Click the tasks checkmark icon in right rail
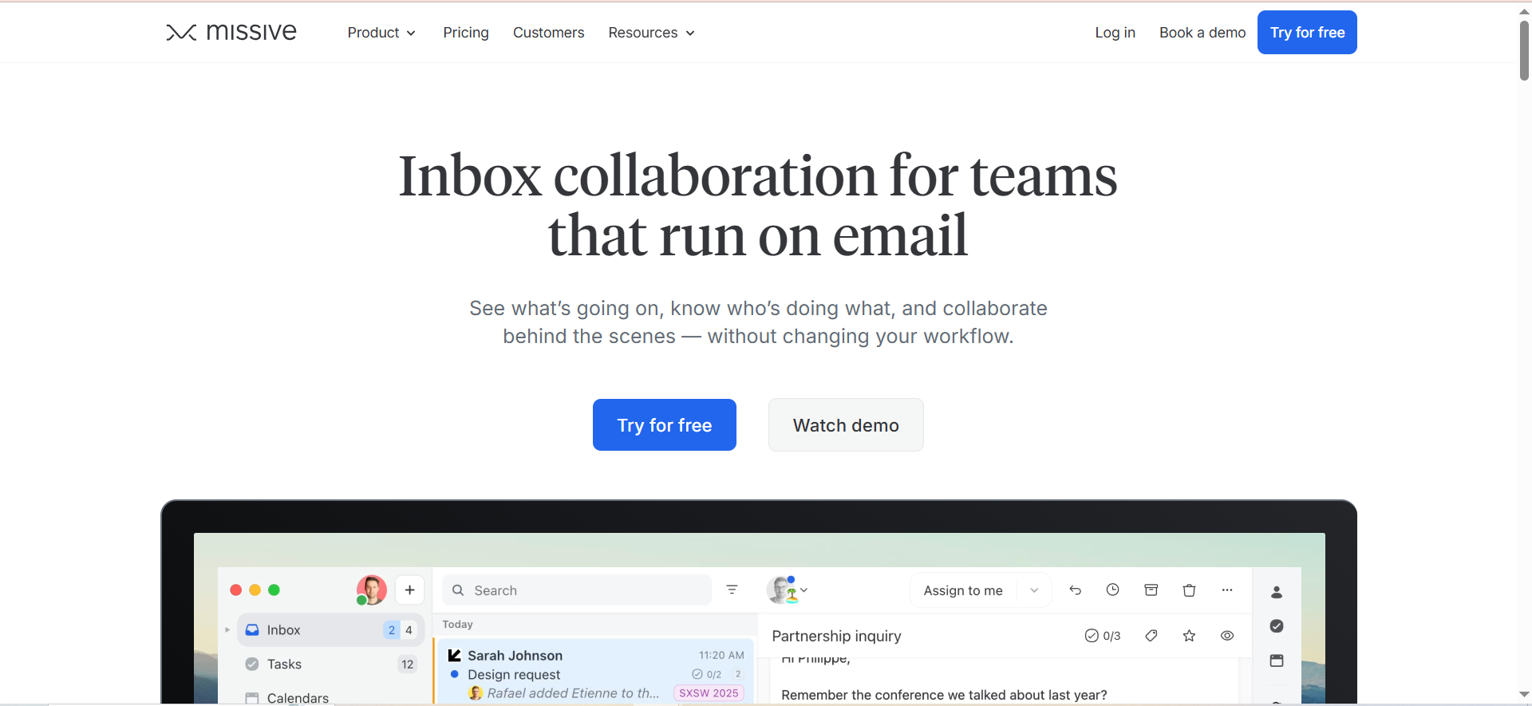This screenshot has width=1532, height=706. coord(1277,626)
